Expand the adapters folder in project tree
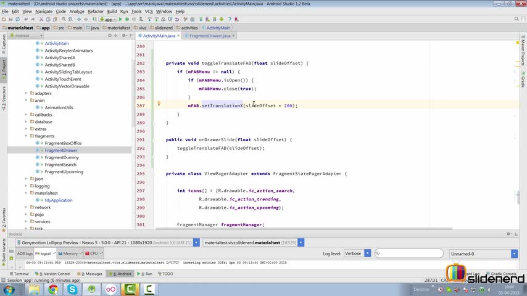Image resolution: width=527 pixels, height=296 pixels. point(26,93)
